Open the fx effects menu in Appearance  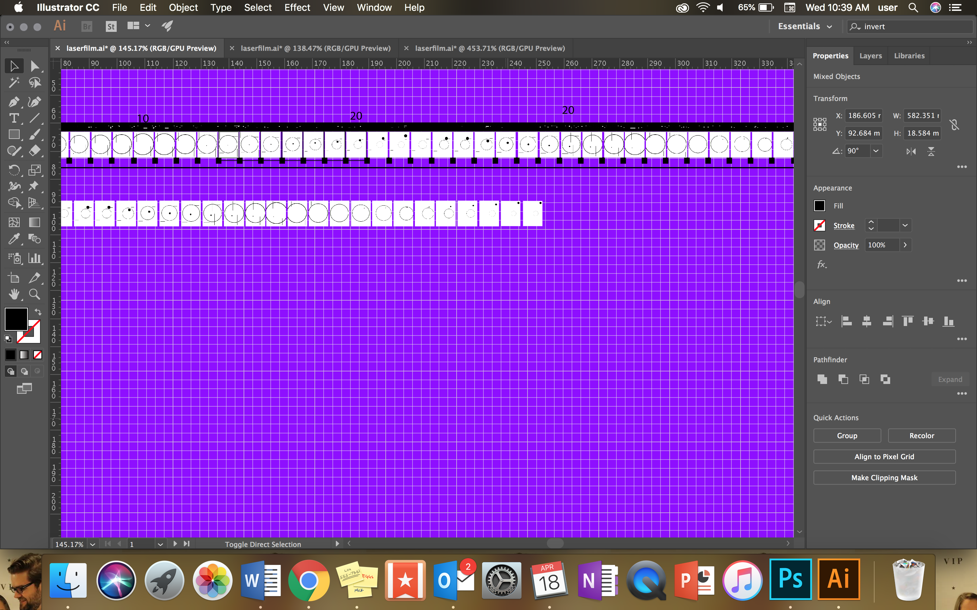(822, 265)
